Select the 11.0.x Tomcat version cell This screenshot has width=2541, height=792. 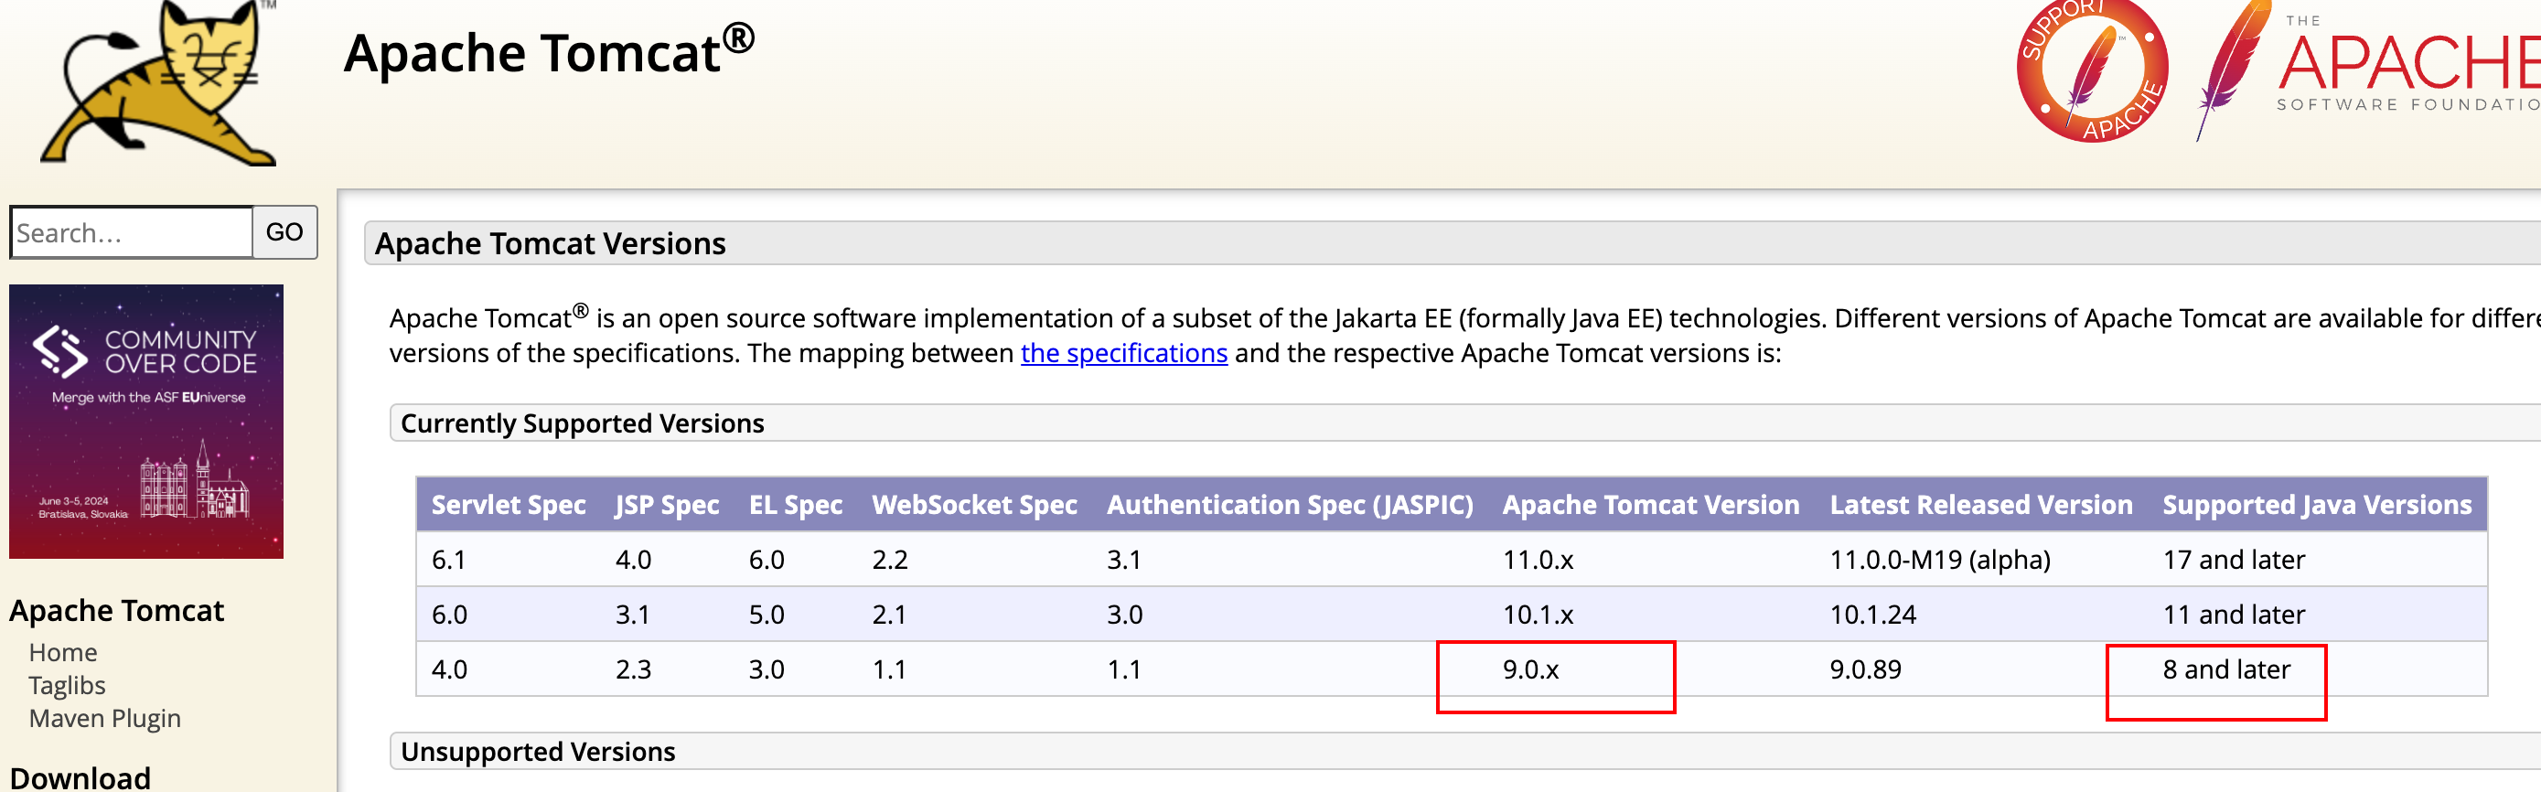click(1538, 561)
